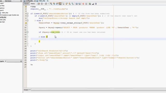Select index.php under the search folder
Viewport: 166px width, 93px height.
click(5, 13)
